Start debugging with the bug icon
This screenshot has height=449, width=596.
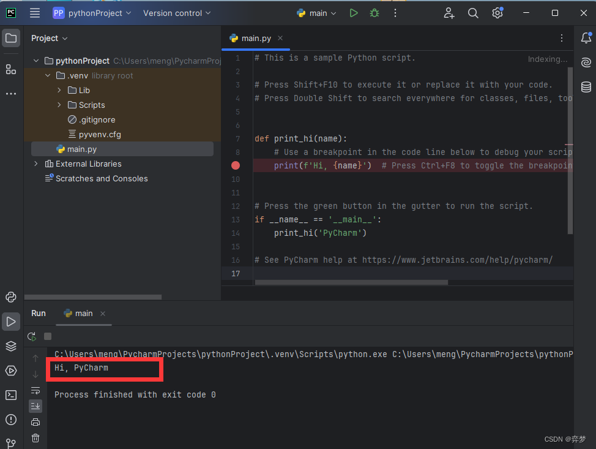374,13
